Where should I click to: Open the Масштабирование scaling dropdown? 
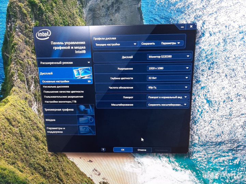pyautogui.click(x=167, y=105)
